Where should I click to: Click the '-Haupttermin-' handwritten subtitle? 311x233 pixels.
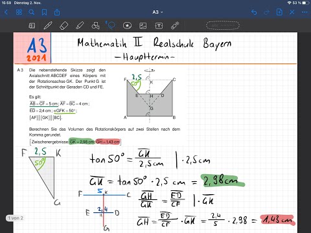point(144,57)
